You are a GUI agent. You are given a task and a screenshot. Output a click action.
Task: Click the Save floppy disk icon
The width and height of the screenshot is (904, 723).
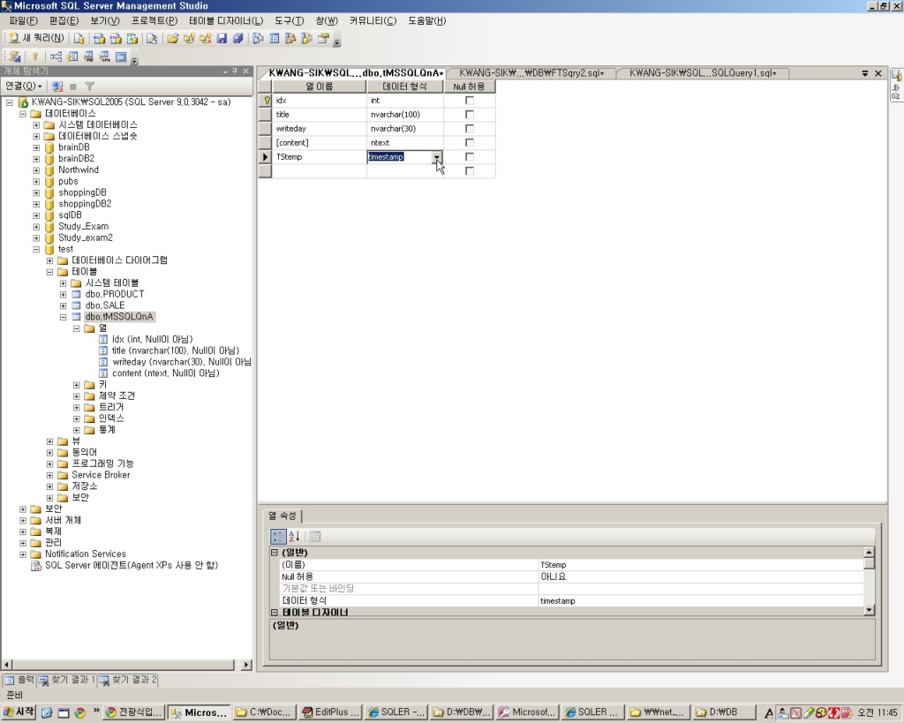[x=222, y=39]
